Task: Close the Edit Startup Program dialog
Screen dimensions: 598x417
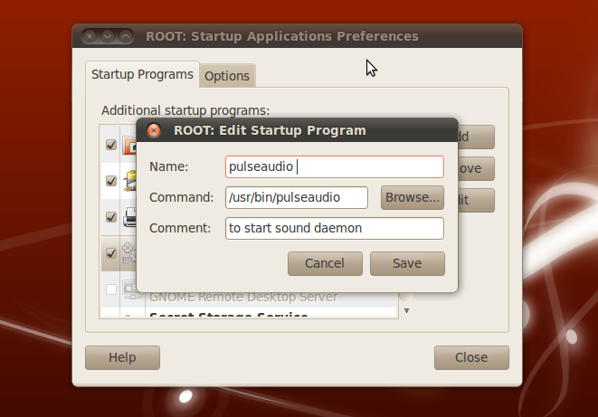Action: point(154,131)
